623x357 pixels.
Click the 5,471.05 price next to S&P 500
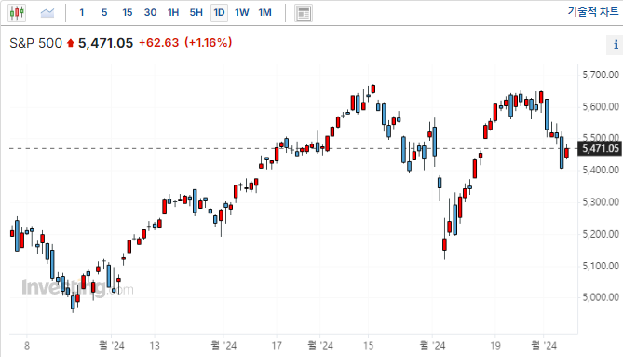coord(105,43)
